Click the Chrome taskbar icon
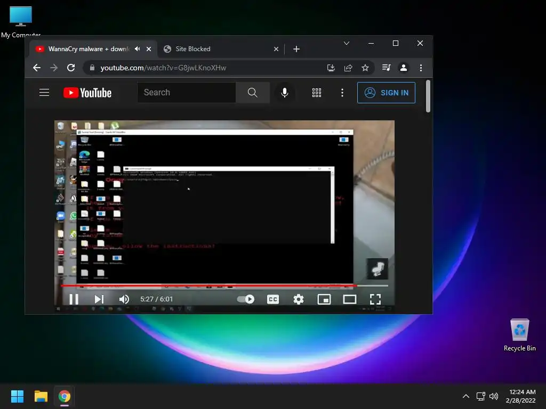Image resolution: width=546 pixels, height=409 pixels. [x=65, y=396]
